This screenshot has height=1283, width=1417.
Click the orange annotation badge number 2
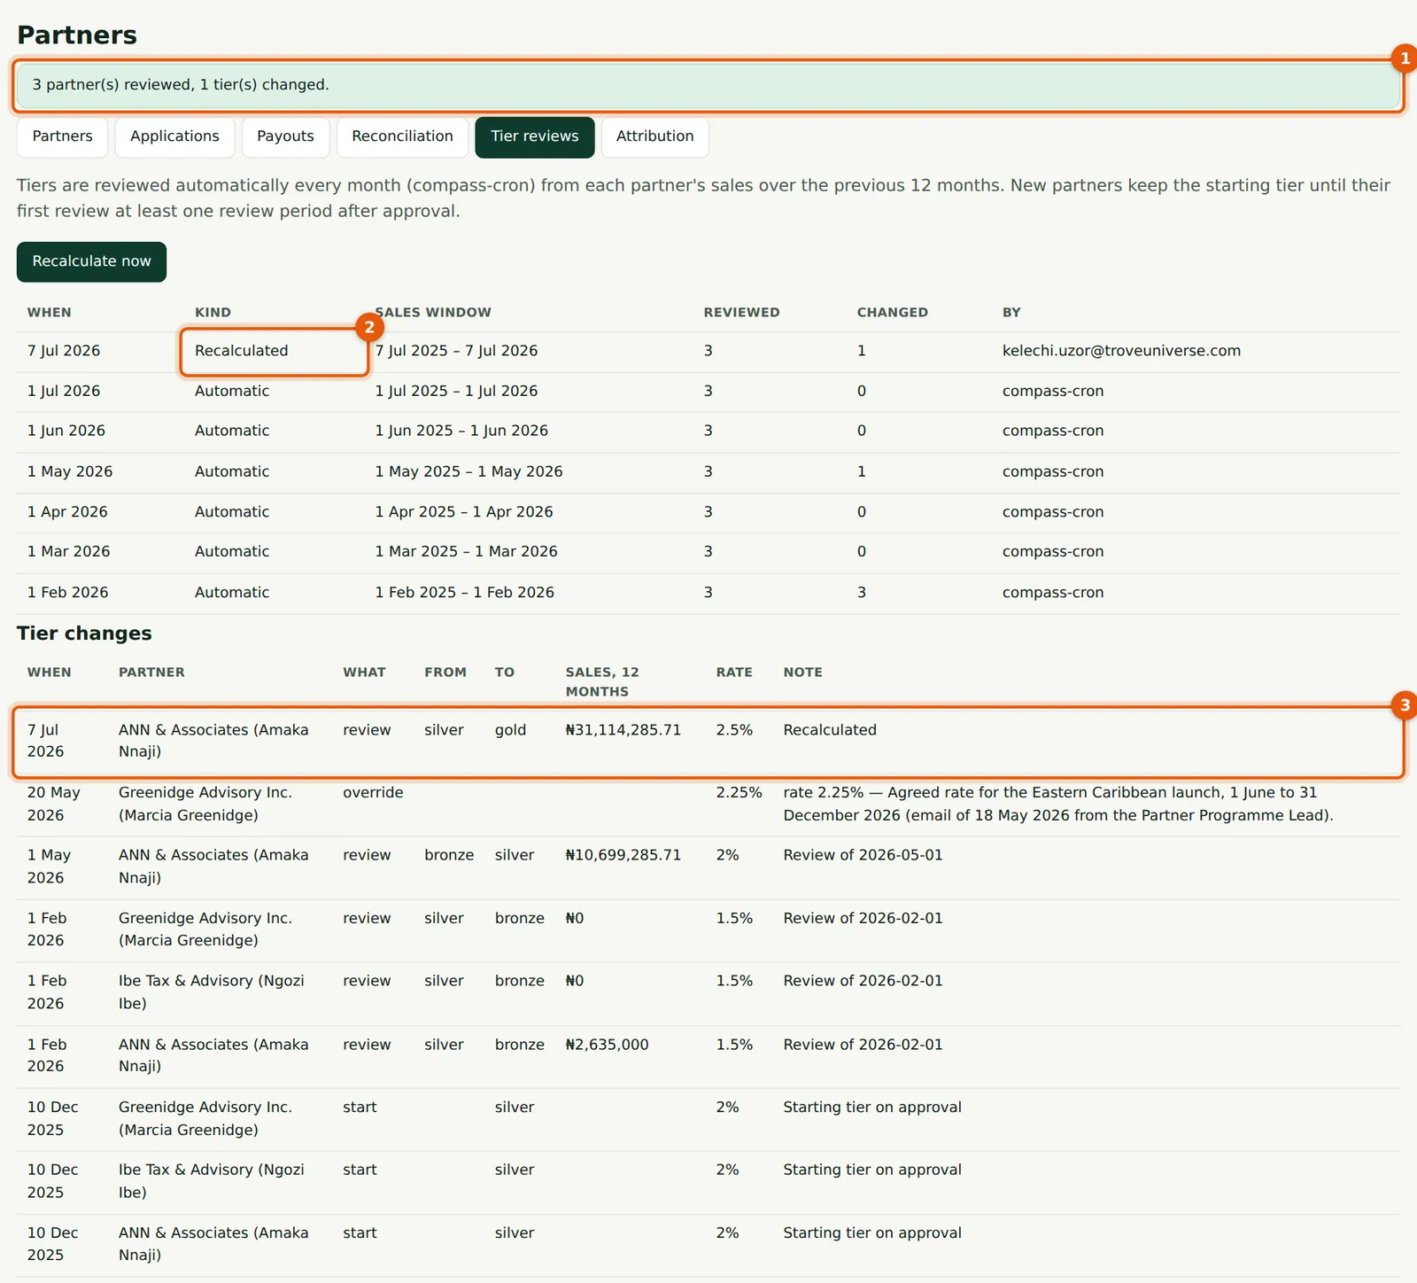pyautogui.click(x=369, y=327)
